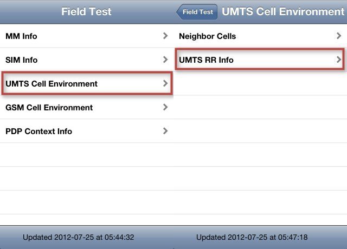This screenshot has width=347, height=249.
Task: Click the chevron beside PDP Context Info
Action: (x=165, y=131)
